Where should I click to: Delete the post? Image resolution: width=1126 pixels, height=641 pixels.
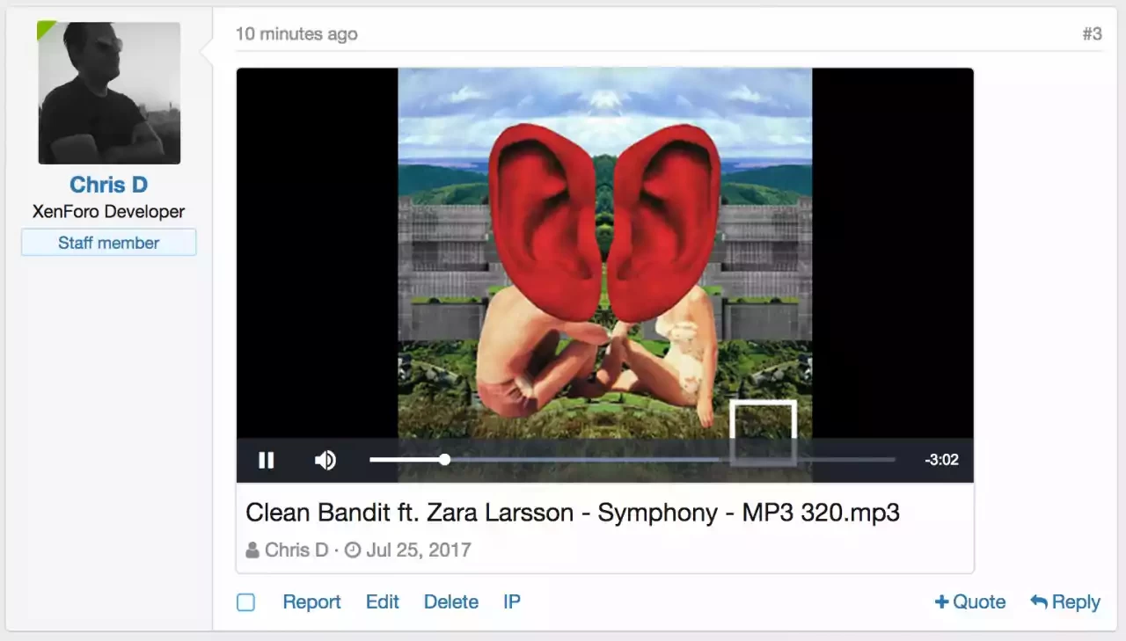(x=451, y=602)
